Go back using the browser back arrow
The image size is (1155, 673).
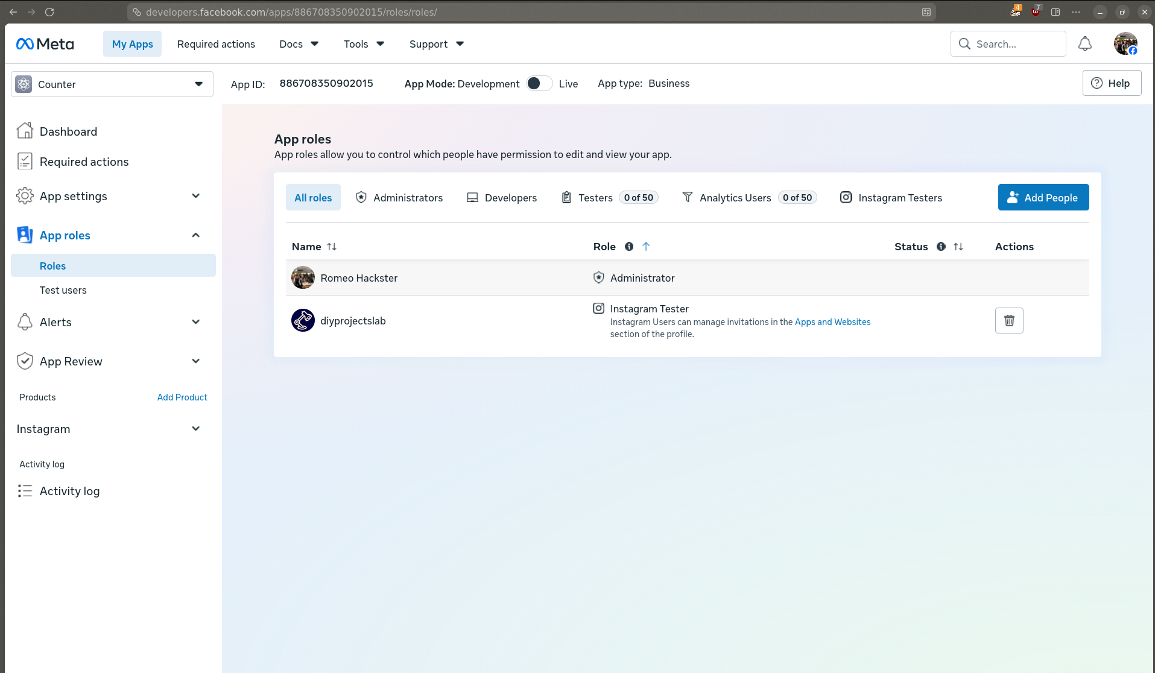coord(13,12)
